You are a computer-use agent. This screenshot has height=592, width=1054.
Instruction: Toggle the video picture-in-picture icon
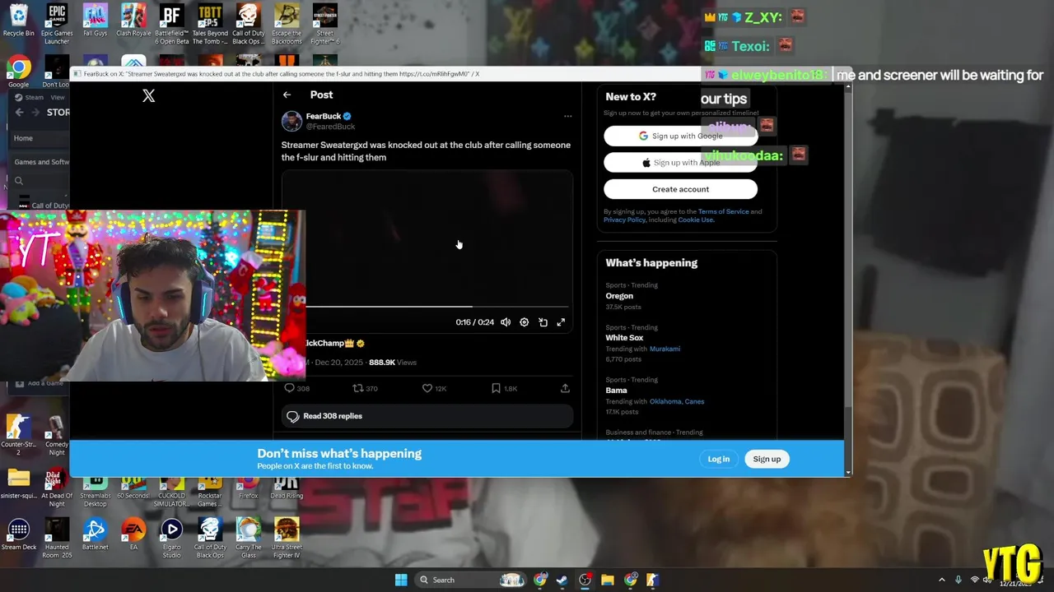543,322
